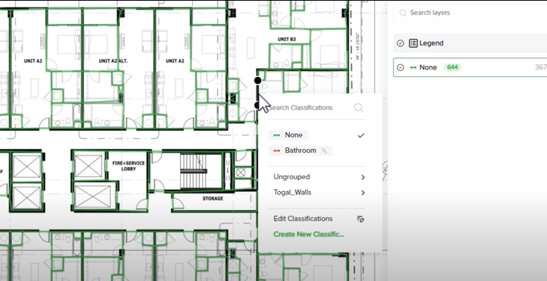Click Create New Classification link
This screenshot has width=547, height=281.
click(309, 234)
